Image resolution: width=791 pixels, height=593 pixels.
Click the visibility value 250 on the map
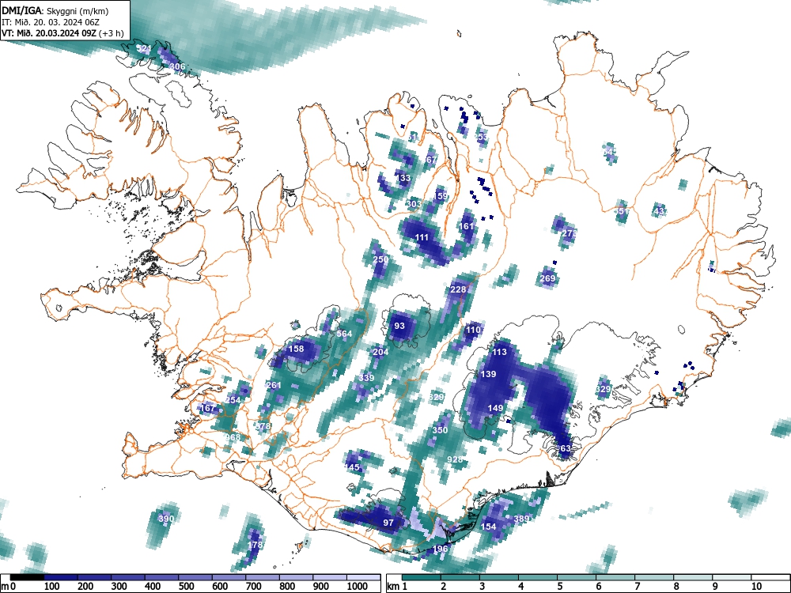click(381, 259)
